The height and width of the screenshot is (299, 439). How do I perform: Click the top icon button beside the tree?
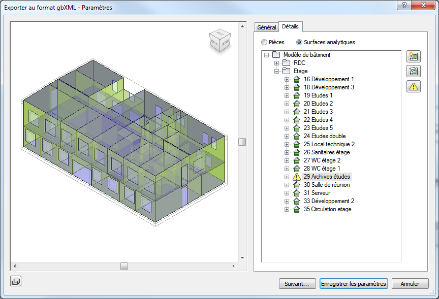pyautogui.click(x=413, y=56)
